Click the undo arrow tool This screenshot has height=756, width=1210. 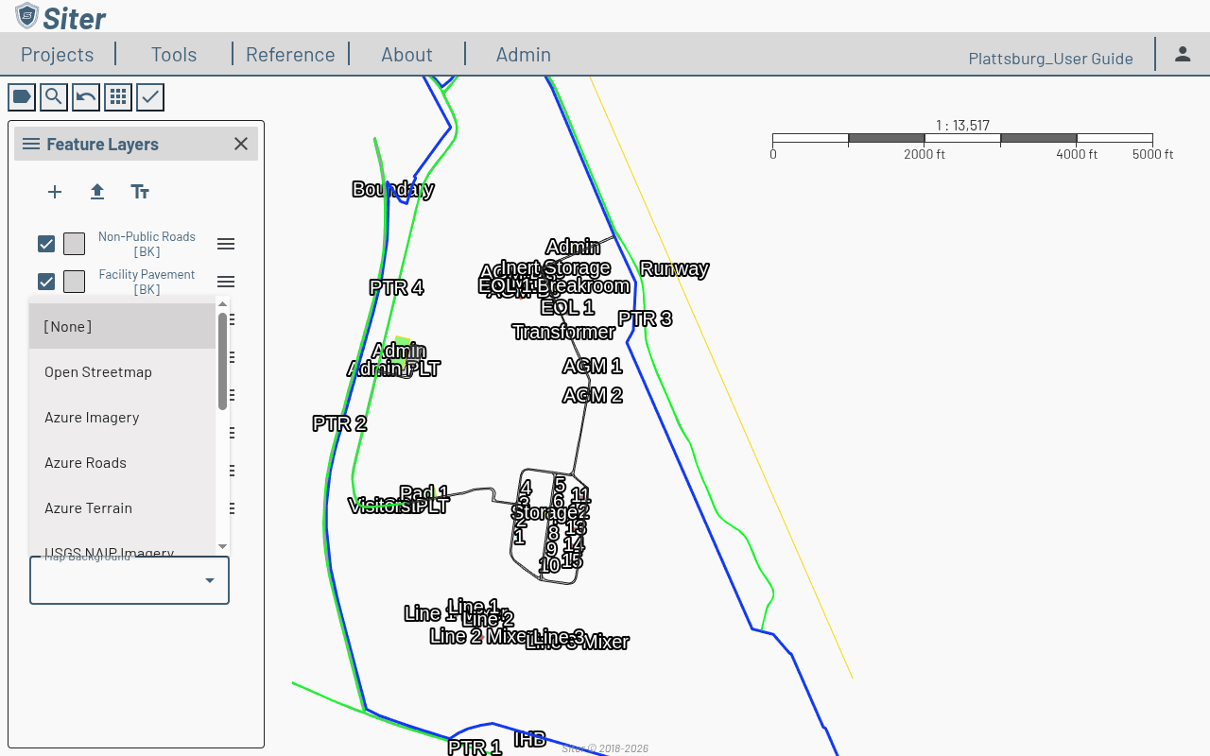86,96
